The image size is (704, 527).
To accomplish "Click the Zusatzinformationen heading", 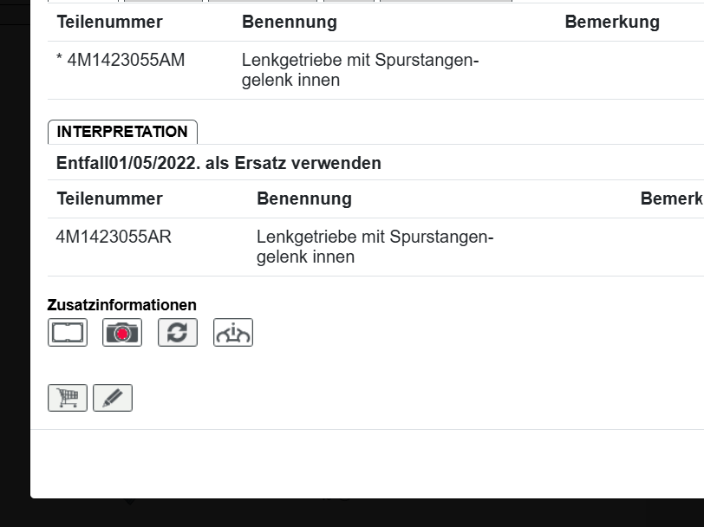I will [122, 305].
